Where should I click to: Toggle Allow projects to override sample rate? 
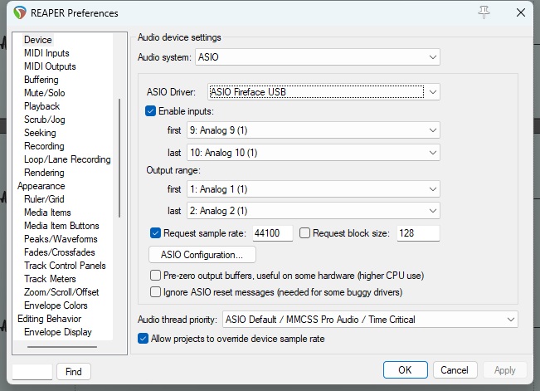point(144,339)
